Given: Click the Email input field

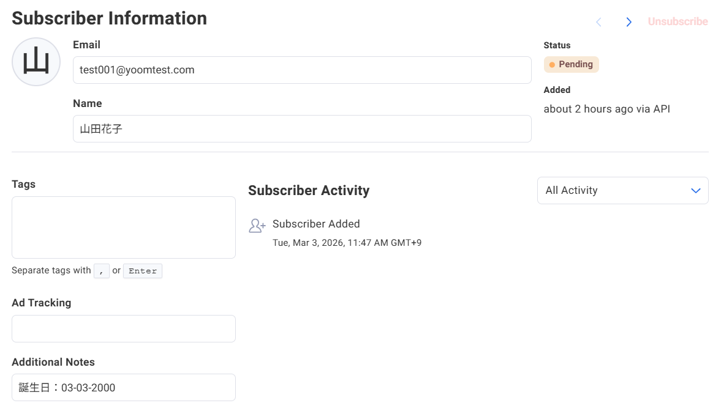Looking at the screenshot, I should [301, 70].
